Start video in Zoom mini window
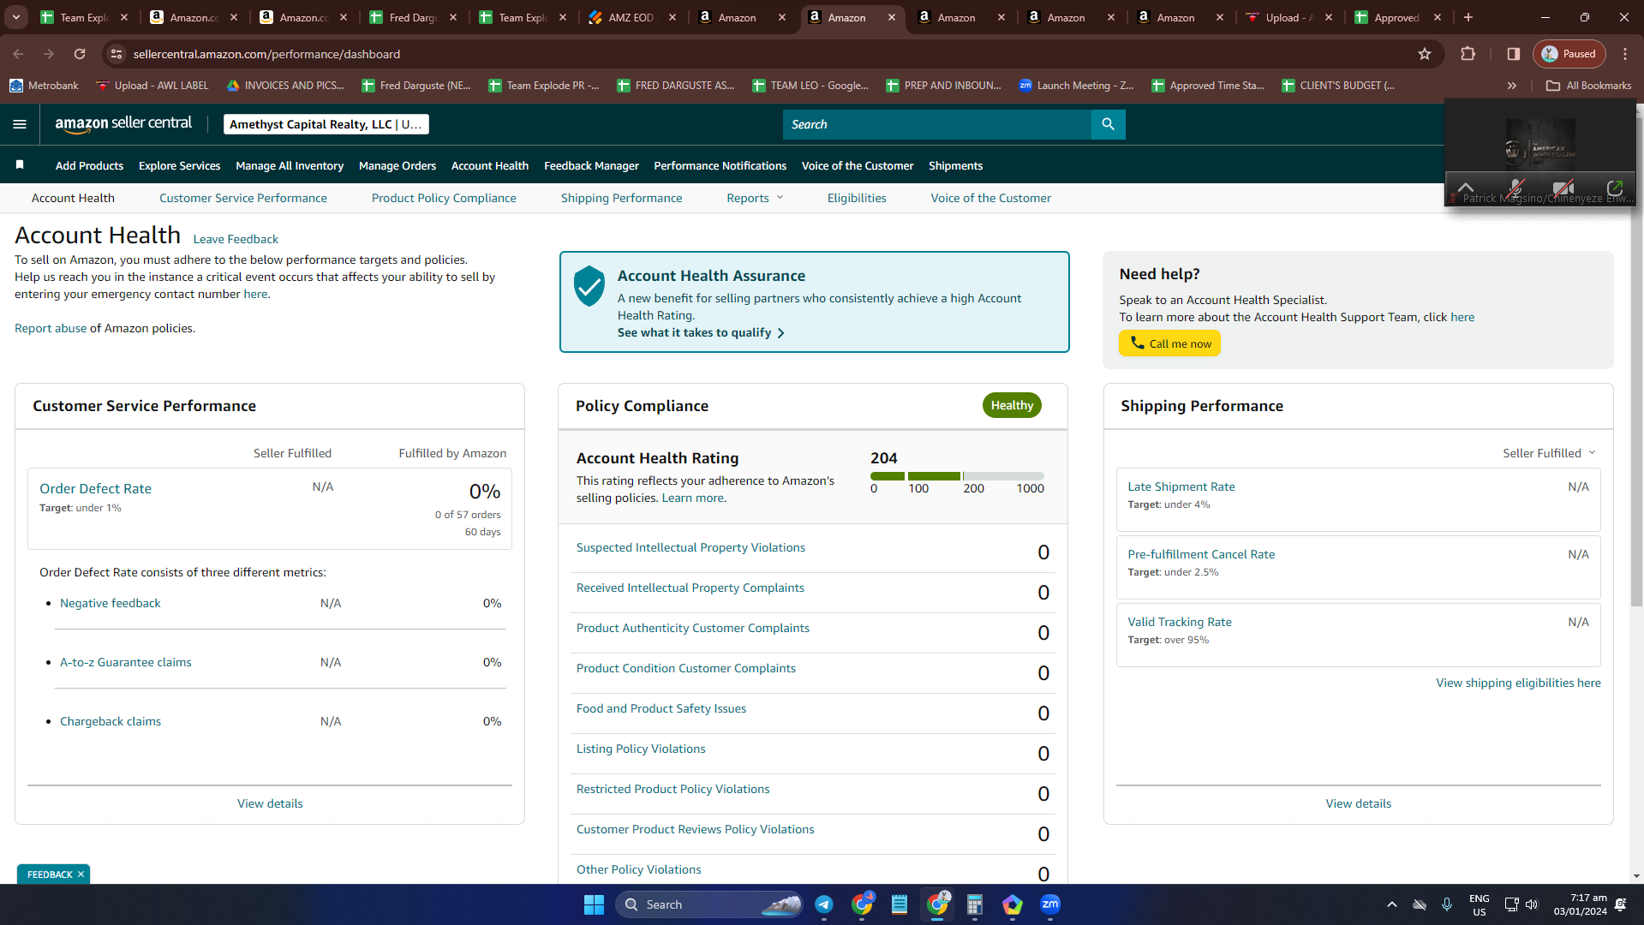This screenshot has height=925, width=1644. [x=1563, y=188]
